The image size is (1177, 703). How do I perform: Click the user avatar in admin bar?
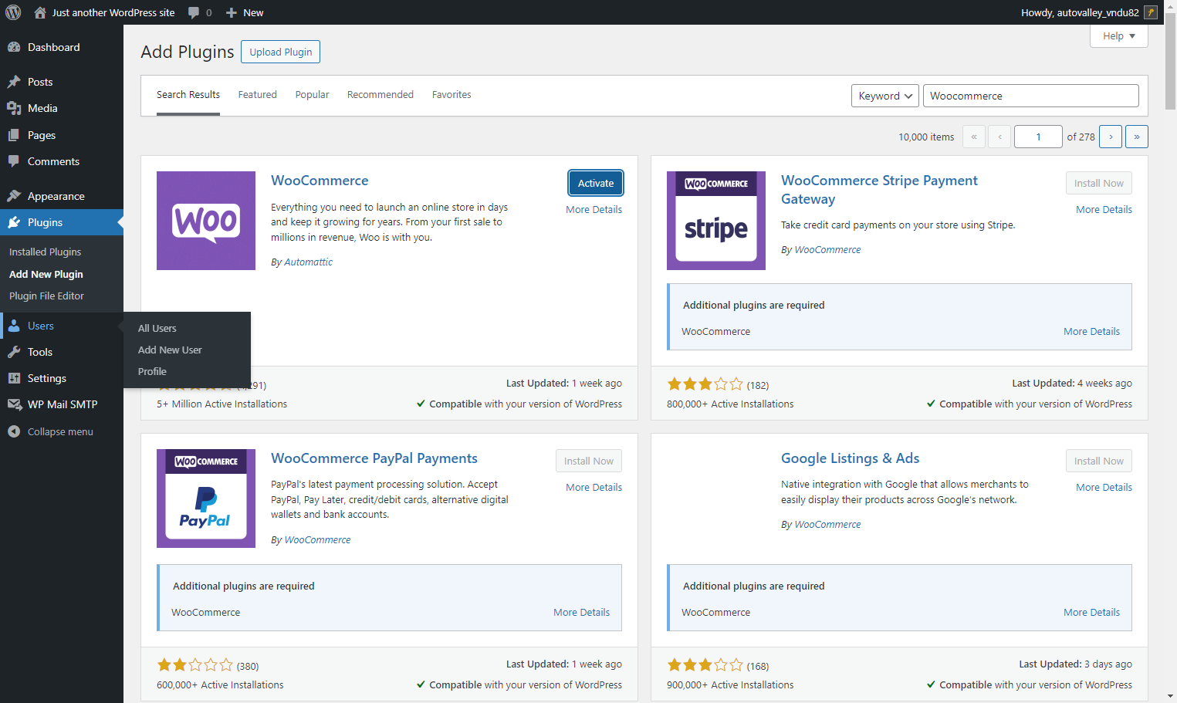pyautogui.click(x=1151, y=12)
